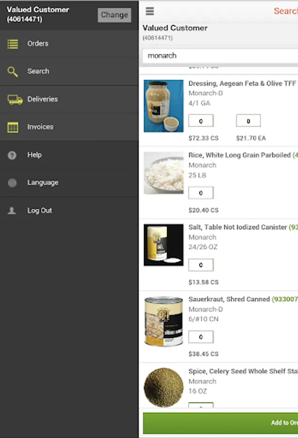Click the $72.33 CS price
Screen dimensions: 298x438
(x=203, y=138)
